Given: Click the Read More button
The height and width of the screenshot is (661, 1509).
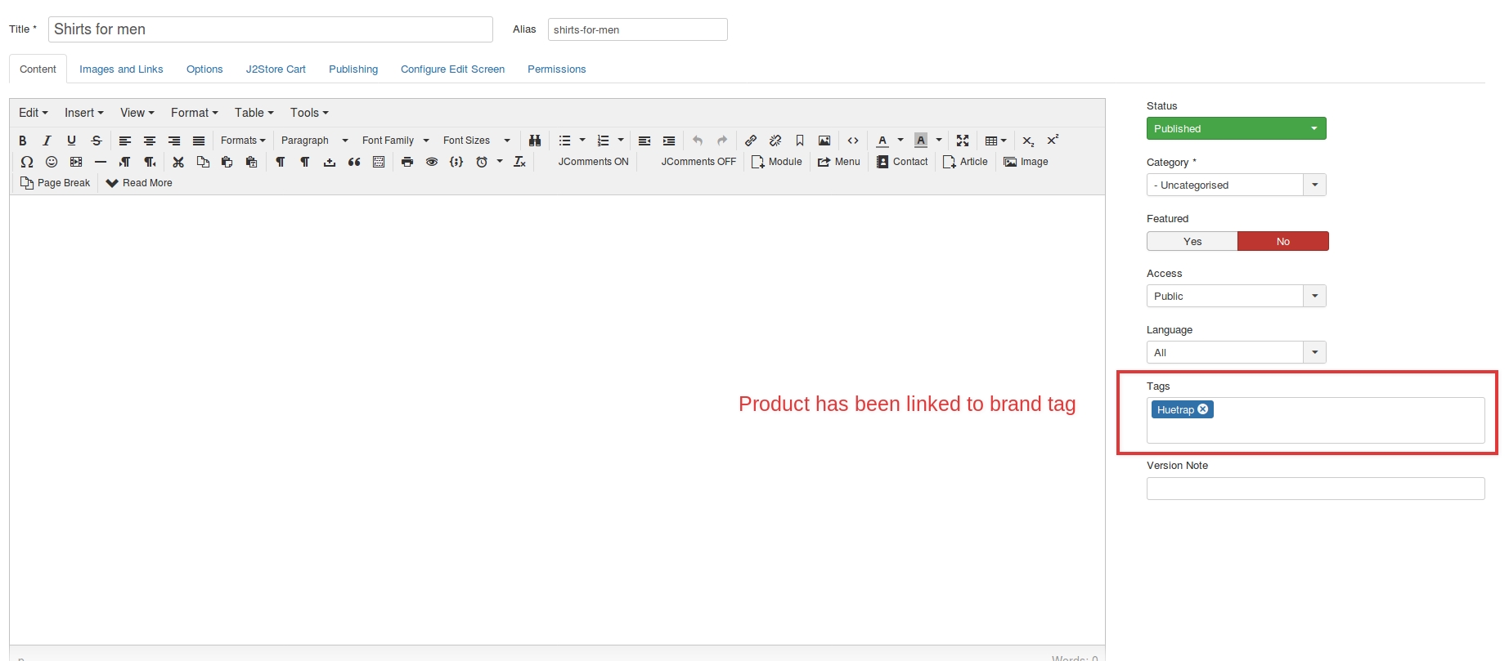Looking at the screenshot, I should pyautogui.click(x=139, y=183).
